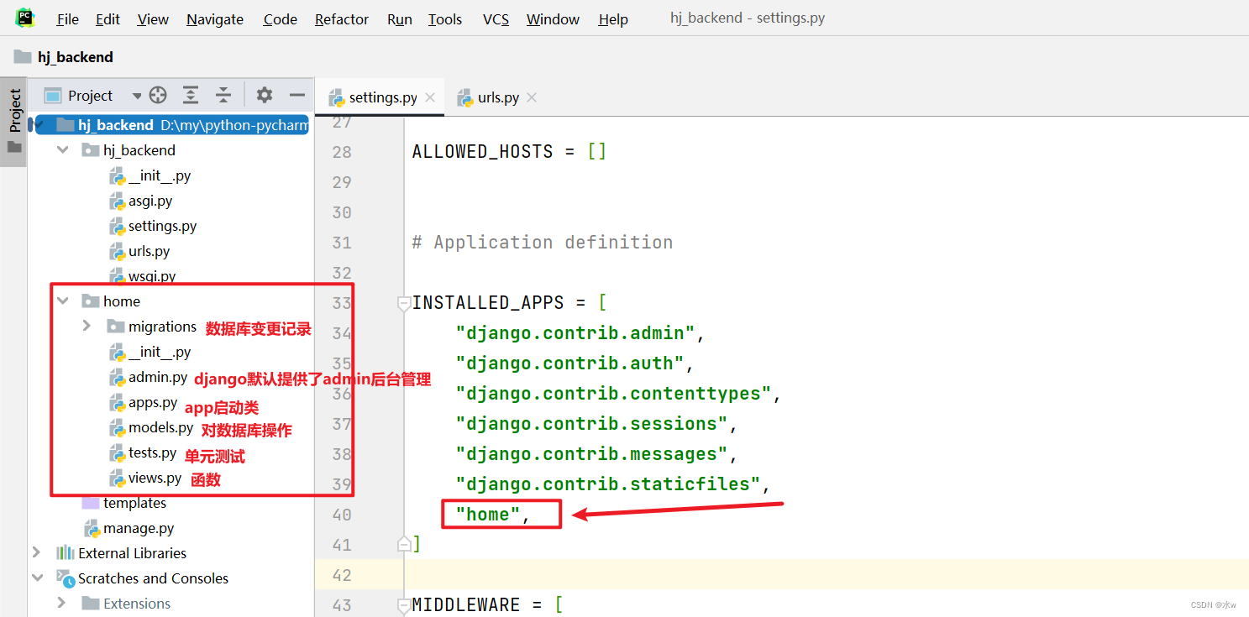This screenshot has height=617, width=1249.
Task: Open the VCS menu
Action: coord(496,19)
